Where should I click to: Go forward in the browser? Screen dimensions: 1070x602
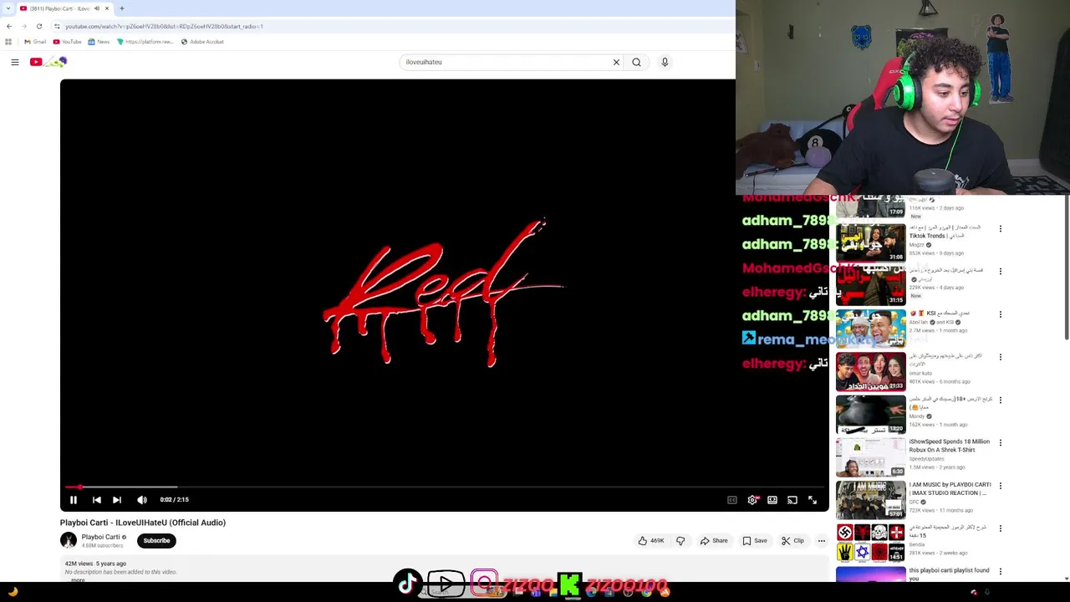[x=24, y=26]
